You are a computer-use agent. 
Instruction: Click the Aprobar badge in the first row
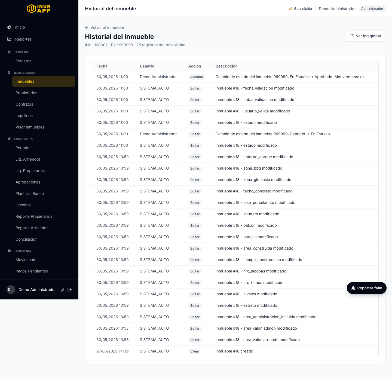click(x=197, y=77)
